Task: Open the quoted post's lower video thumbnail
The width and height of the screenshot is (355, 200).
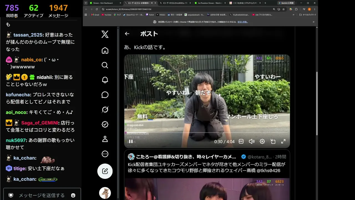Action: point(207,189)
